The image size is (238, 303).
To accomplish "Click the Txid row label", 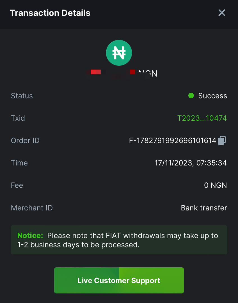I will tap(18, 118).
